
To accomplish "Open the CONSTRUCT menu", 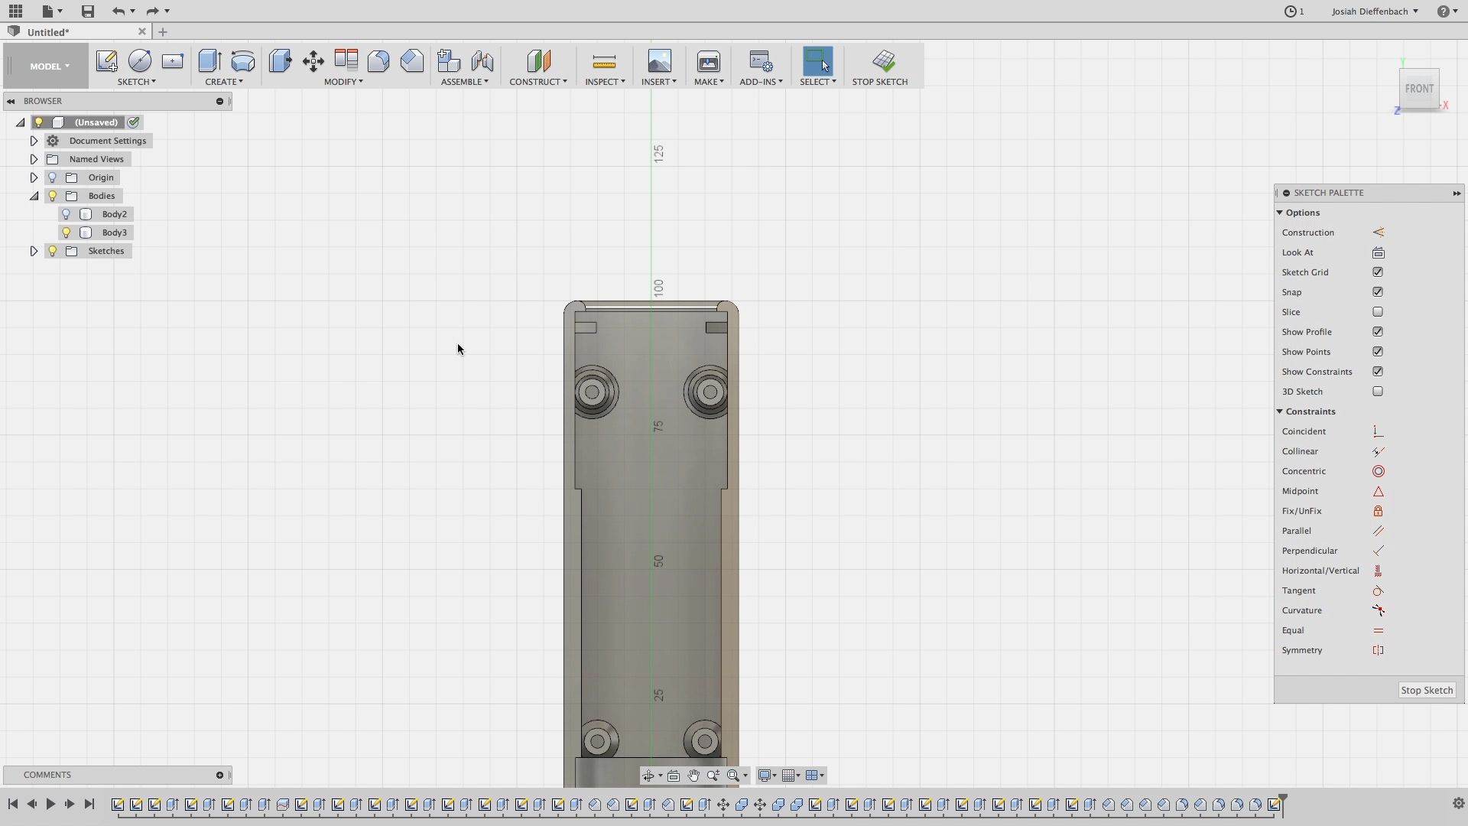I will pyautogui.click(x=538, y=82).
